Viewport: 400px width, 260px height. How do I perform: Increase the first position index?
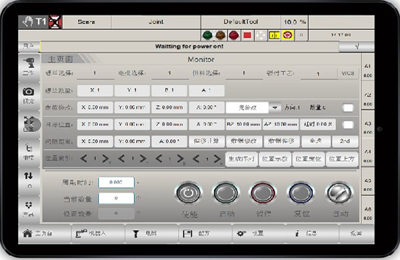coord(105,159)
